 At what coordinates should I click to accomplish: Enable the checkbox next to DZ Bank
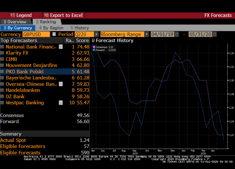click(x=3, y=97)
